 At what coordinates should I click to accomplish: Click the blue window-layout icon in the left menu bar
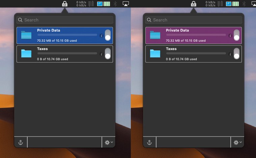click(100, 4)
